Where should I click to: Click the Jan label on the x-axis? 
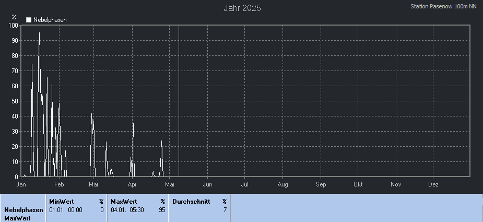(21, 185)
